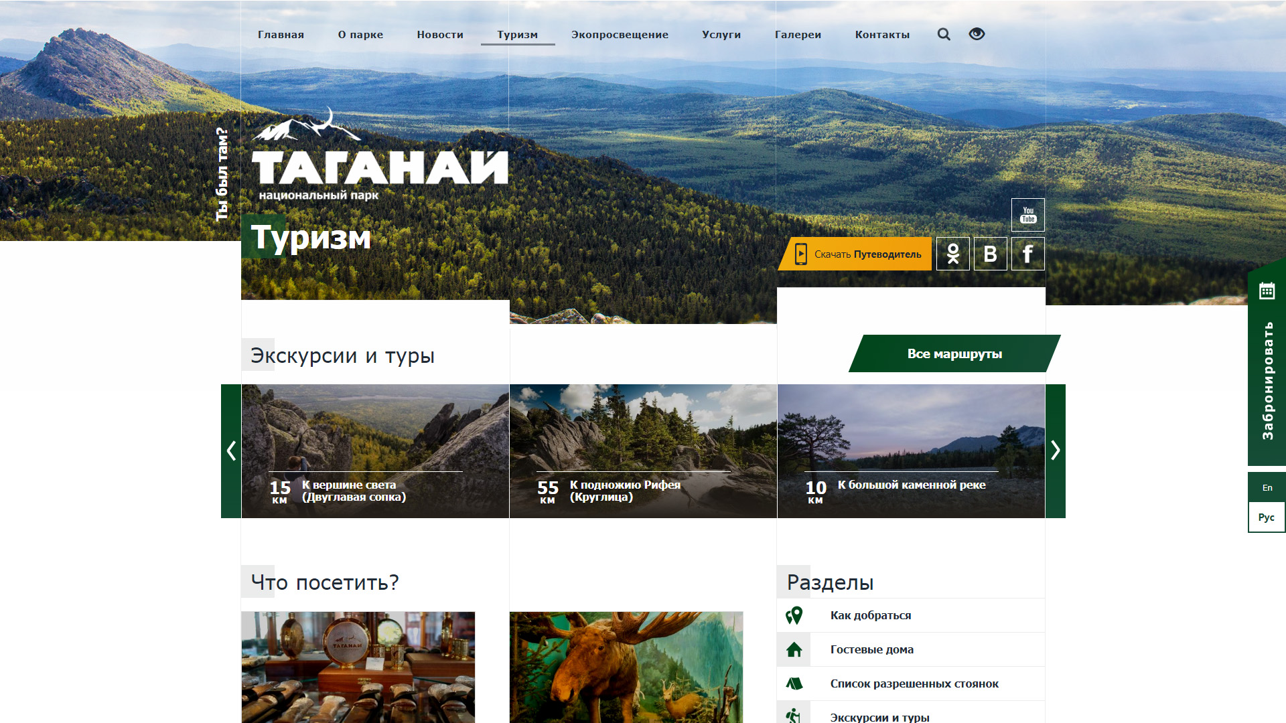Viewport: 1286px width, 723px height.
Task: Open Facebook social icon
Action: tap(1027, 254)
